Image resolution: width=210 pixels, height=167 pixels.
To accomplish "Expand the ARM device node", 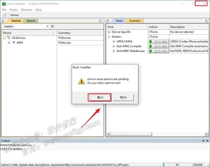I will (x=9, y=43).
